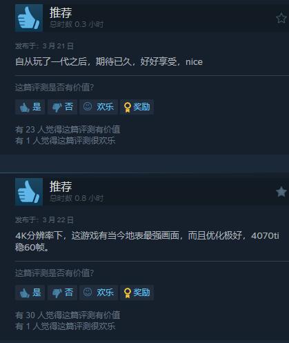Viewport: 289px width, 343px height.
Task: Click the thumbs-up icon in second review's 是 button
Action: 25,293
